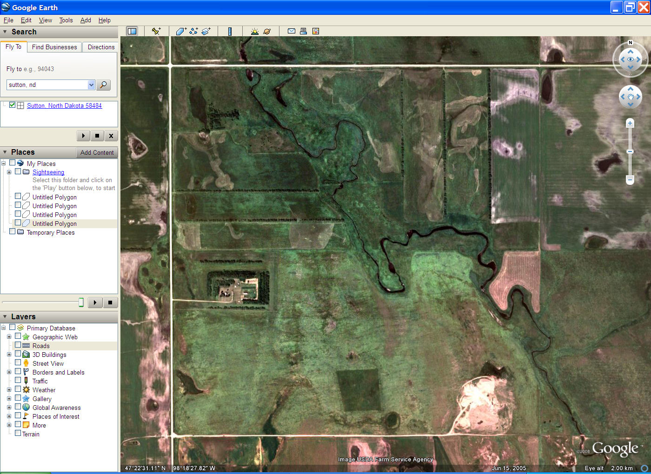Expand the Borders and Labels layer node
This screenshot has height=474, width=651.
coord(9,372)
